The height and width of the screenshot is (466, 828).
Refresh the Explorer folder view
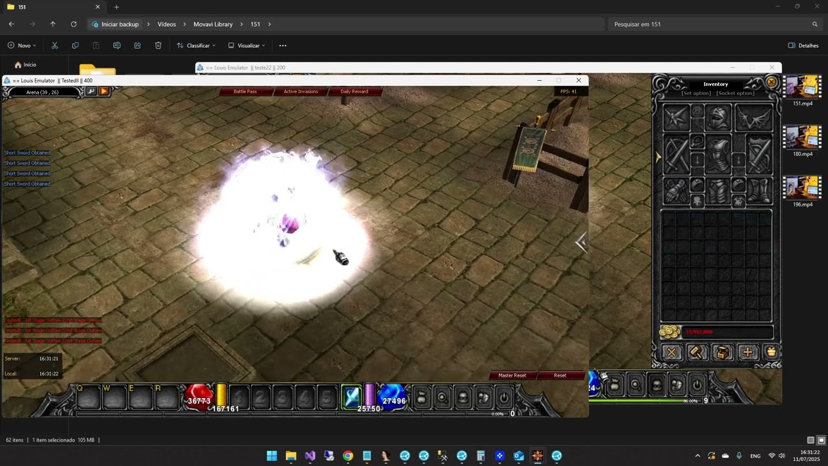pos(74,24)
